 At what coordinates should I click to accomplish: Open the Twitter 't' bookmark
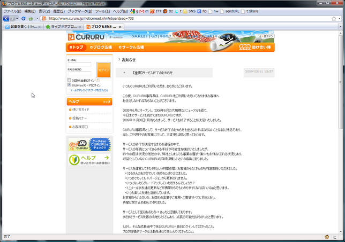pyautogui.click(x=178, y=11)
